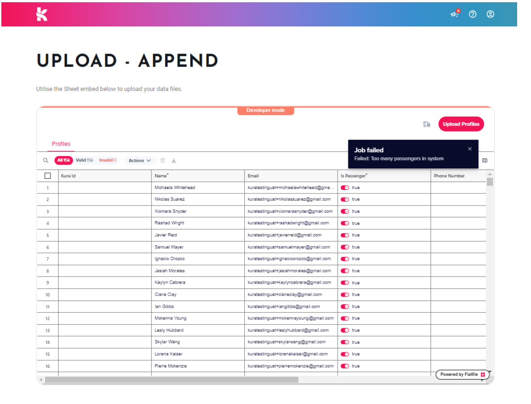Screen dimensions: 531x404
Task: Filter by All 15k records
Action: click(63, 160)
